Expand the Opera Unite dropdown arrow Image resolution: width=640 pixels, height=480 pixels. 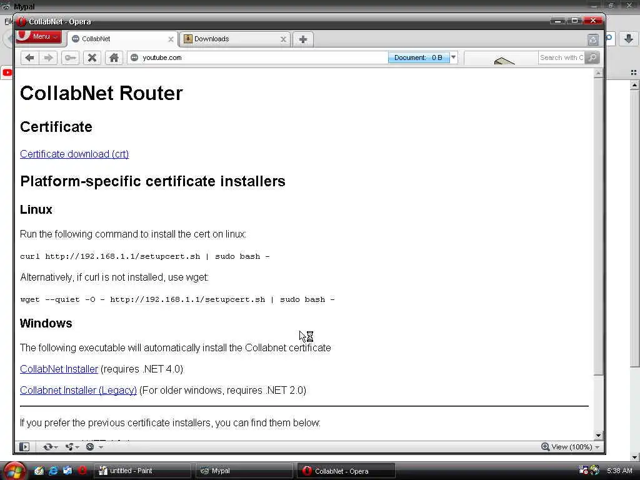tap(77, 447)
